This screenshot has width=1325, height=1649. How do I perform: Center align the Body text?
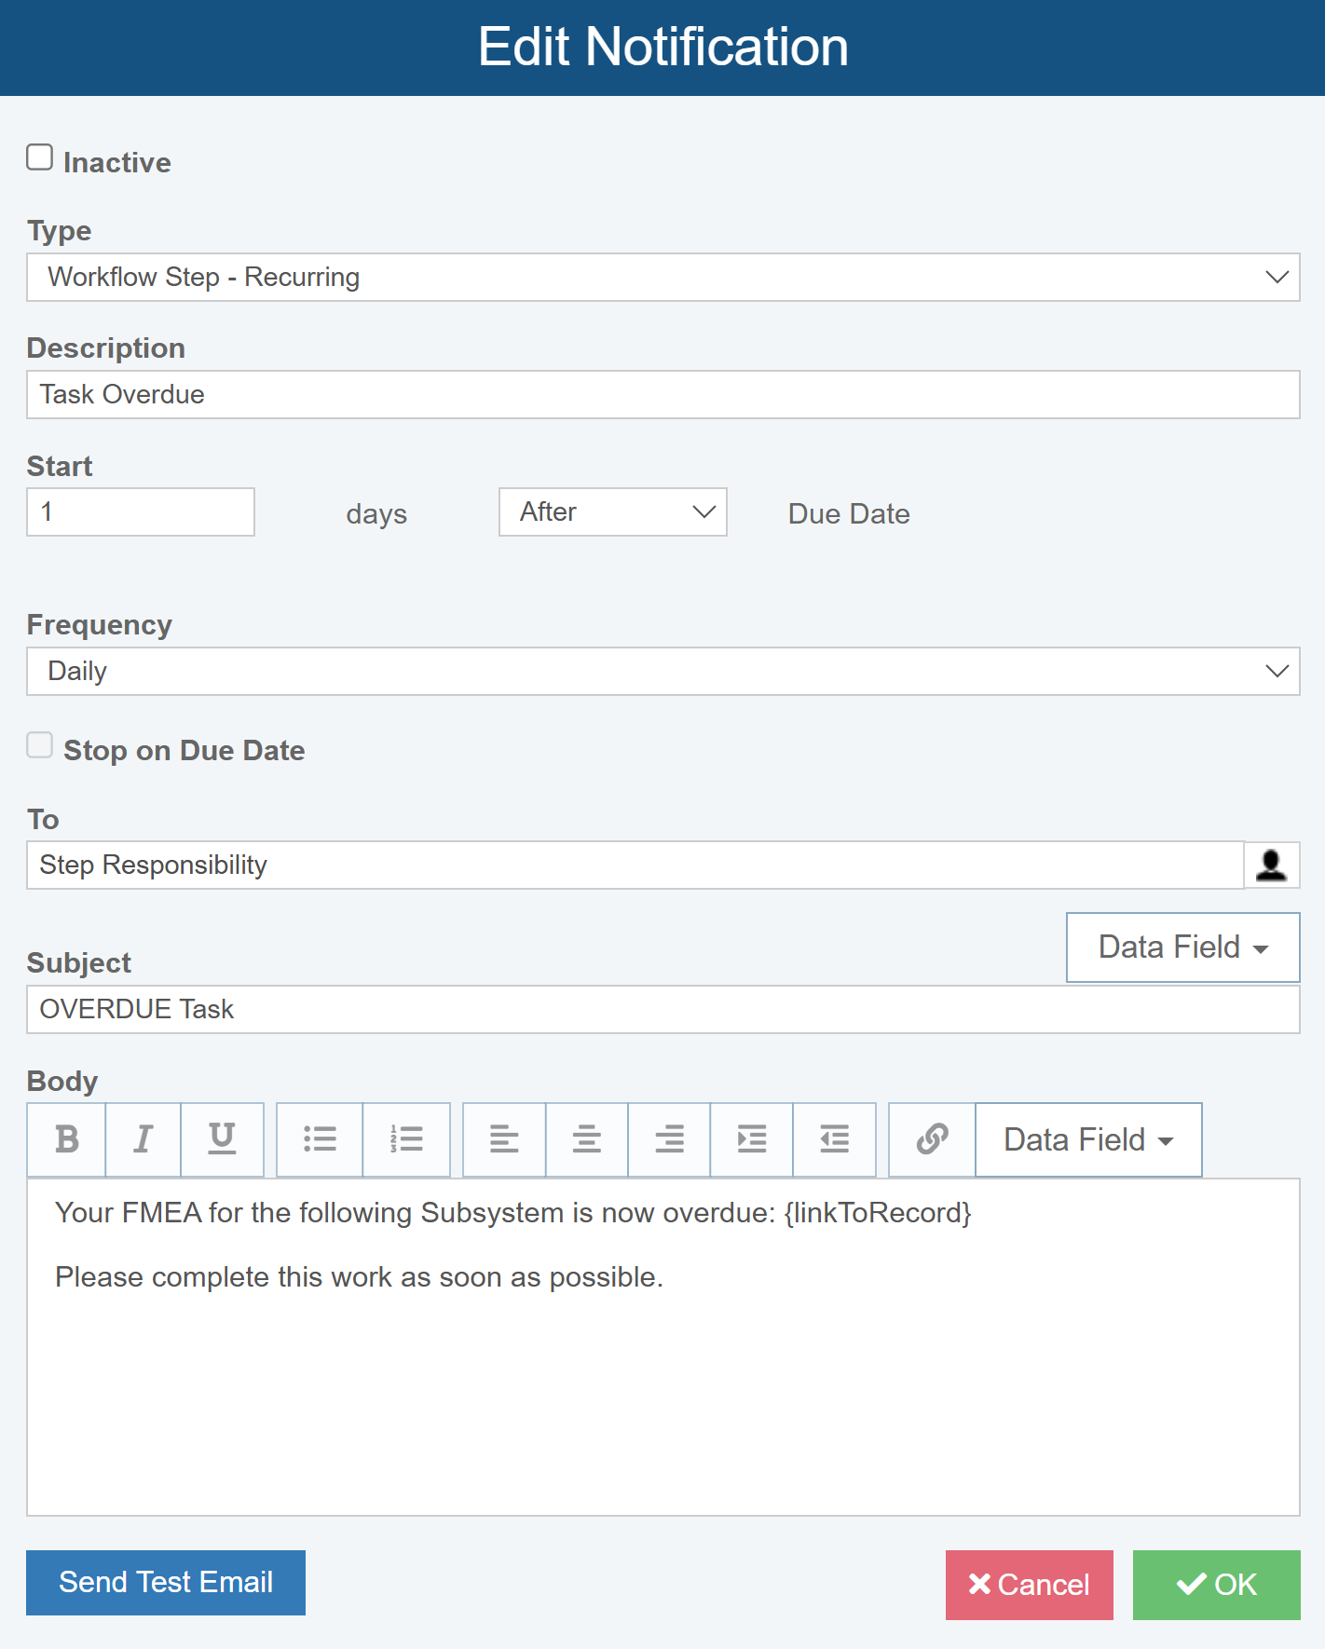(587, 1139)
